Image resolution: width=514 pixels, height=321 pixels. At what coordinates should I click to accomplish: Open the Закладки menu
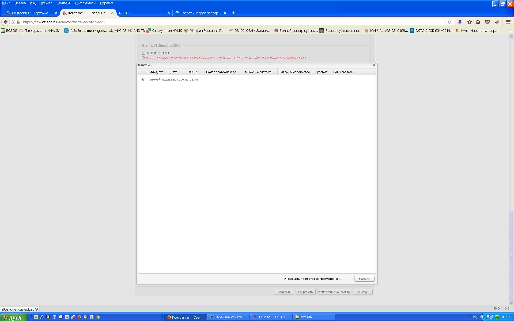click(64, 3)
